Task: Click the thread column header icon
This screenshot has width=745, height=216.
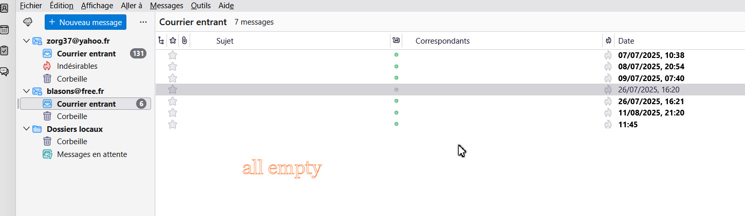Action: [161, 41]
